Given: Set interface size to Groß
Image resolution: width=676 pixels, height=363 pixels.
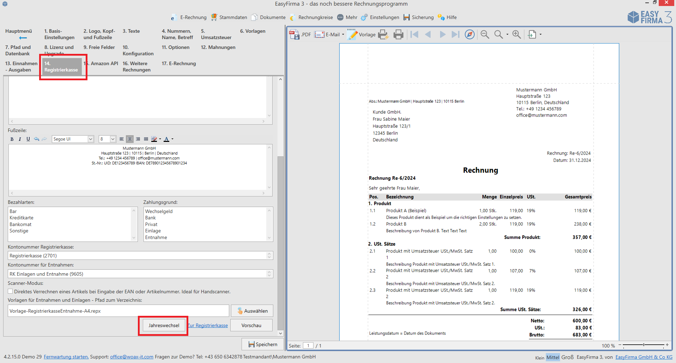Looking at the screenshot, I should click(567, 357).
